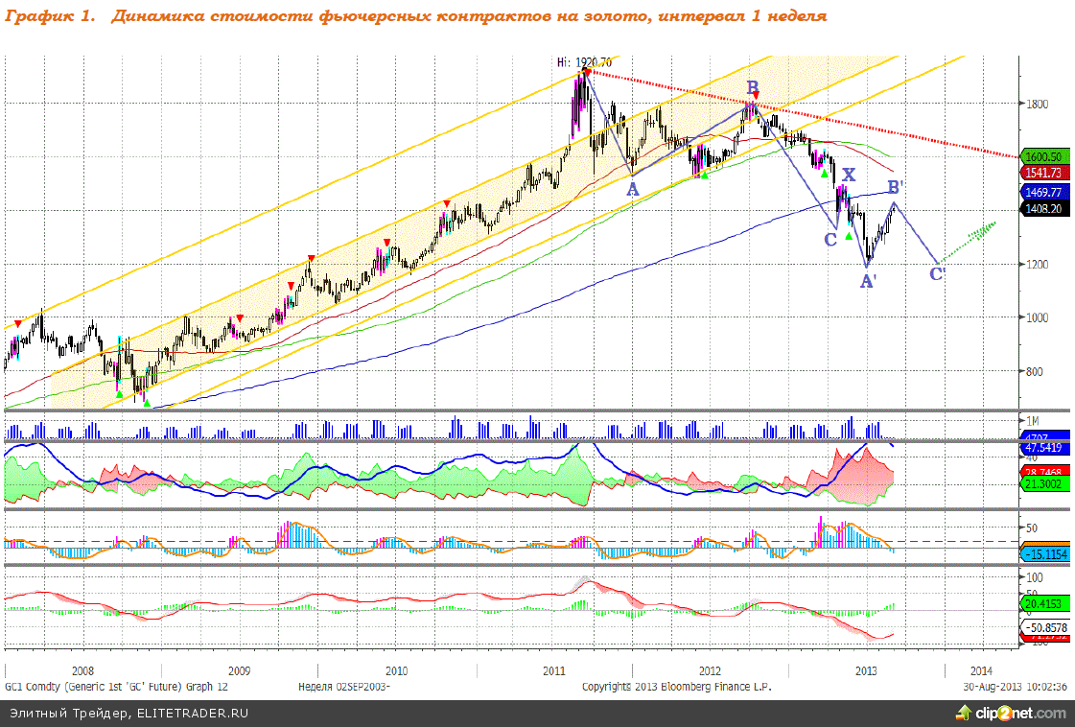1075x727 pixels.
Task: Click the blue 1469.77 price tag
Action: click(1041, 192)
